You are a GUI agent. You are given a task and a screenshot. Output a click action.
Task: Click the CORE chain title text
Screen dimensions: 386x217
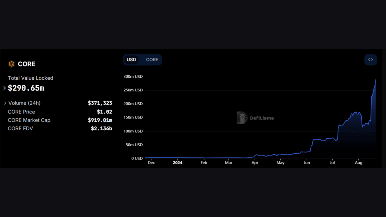[x=26, y=64]
